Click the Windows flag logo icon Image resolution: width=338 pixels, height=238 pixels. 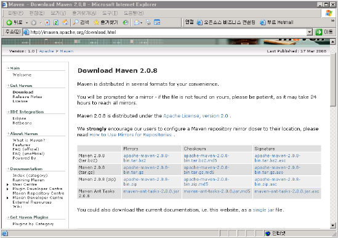(x=329, y=13)
